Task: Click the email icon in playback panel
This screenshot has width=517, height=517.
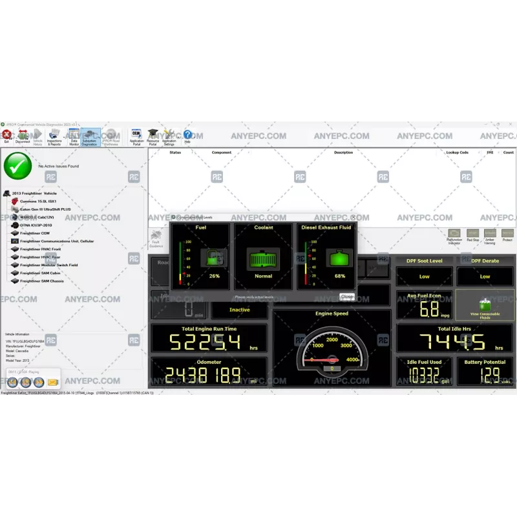Action: tap(52, 382)
